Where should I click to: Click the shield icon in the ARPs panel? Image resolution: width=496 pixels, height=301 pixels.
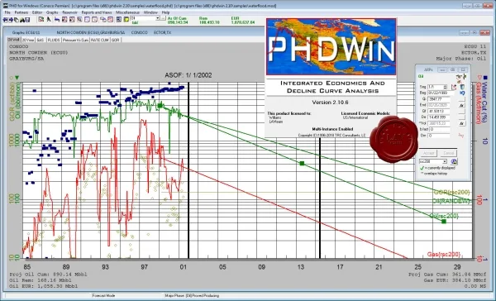[462, 87]
